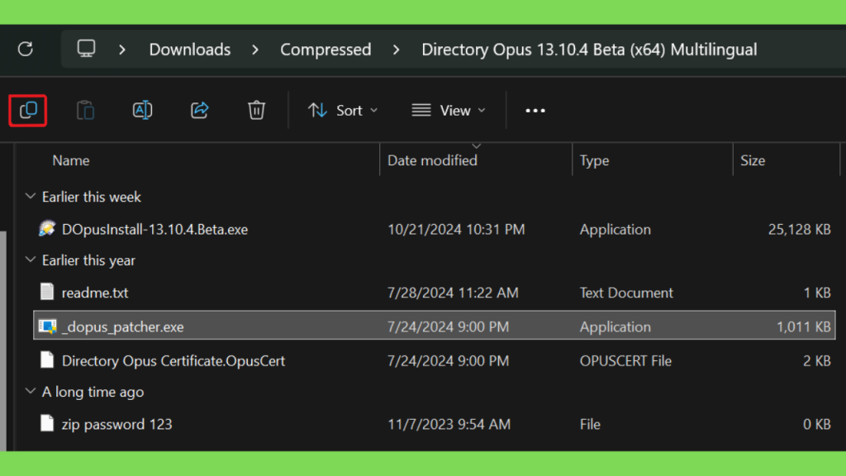Open the Sort dropdown
The height and width of the screenshot is (476, 846).
[343, 111]
